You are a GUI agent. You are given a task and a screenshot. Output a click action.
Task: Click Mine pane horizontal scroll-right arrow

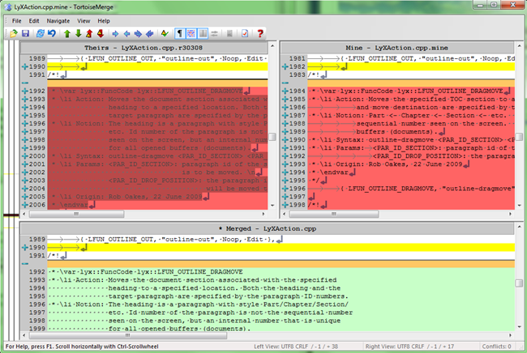pos(510,214)
